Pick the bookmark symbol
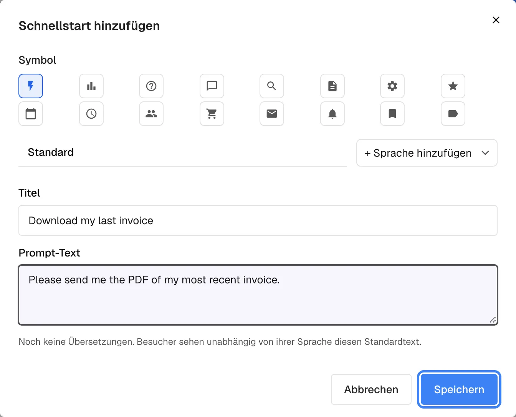This screenshot has height=417, width=516. [392, 114]
